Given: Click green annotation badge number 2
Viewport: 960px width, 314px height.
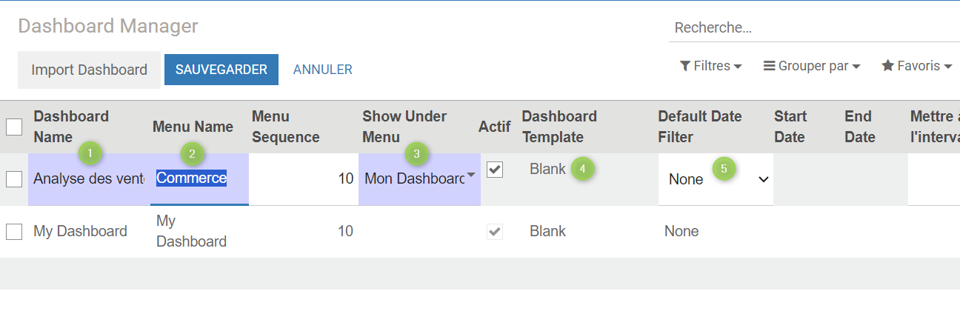Looking at the screenshot, I should (193, 154).
